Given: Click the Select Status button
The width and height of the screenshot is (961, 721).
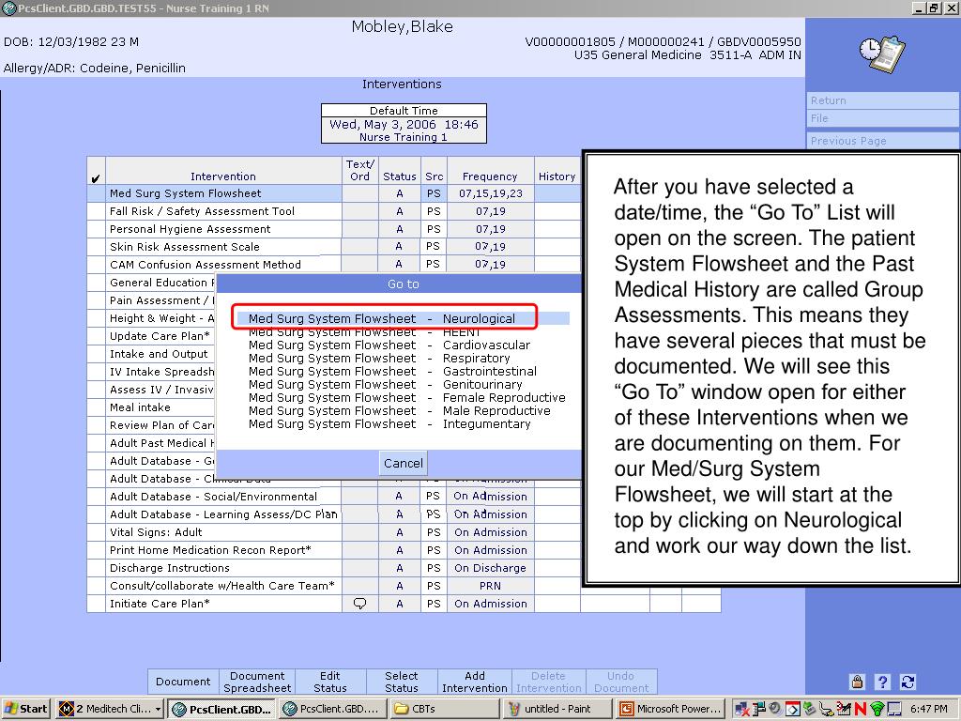Looking at the screenshot, I should (402, 682).
